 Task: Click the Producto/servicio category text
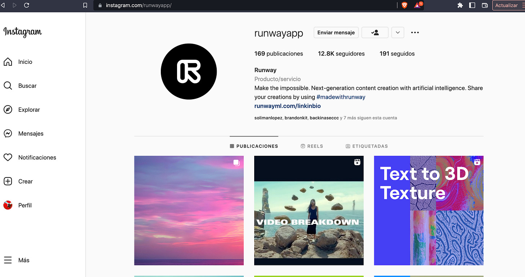tap(278, 79)
